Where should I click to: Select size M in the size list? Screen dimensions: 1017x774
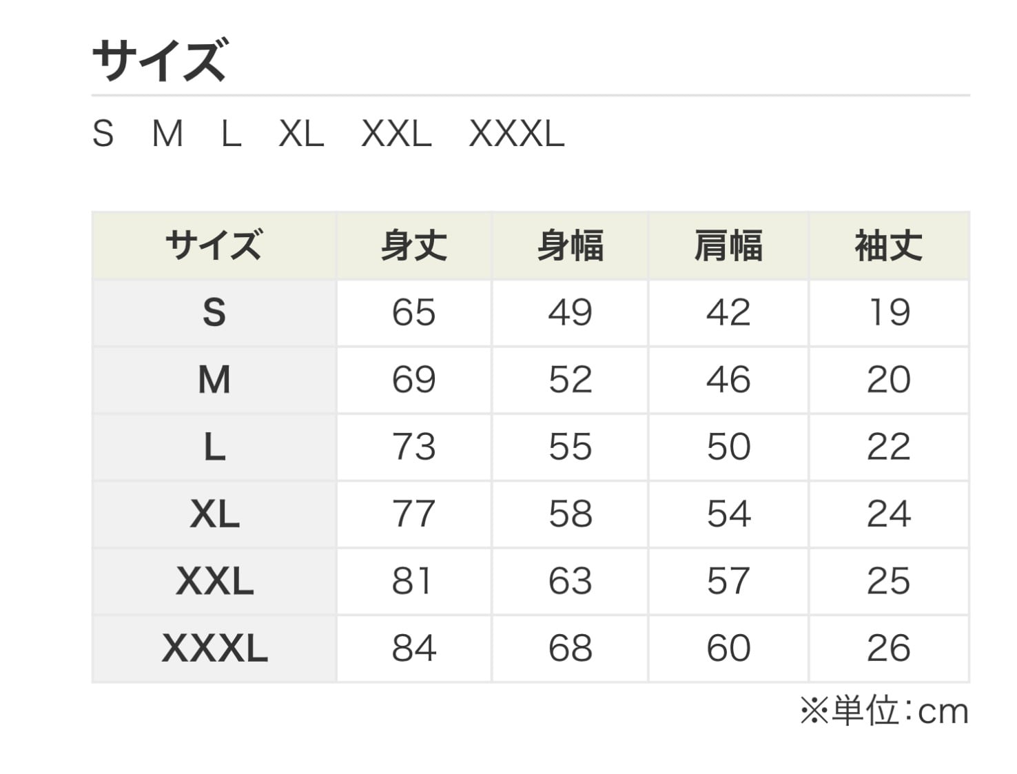tap(167, 133)
